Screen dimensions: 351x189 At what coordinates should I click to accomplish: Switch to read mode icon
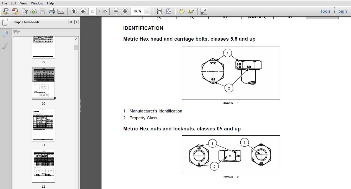point(204,11)
